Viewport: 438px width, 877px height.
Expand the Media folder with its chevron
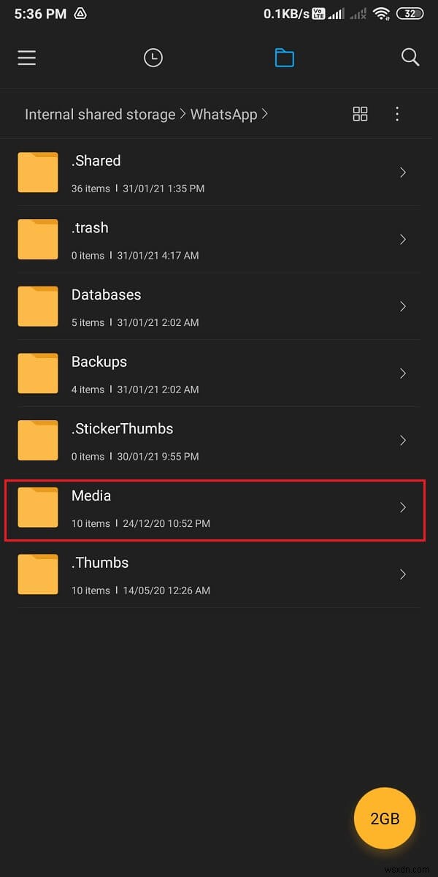[x=403, y=507]
